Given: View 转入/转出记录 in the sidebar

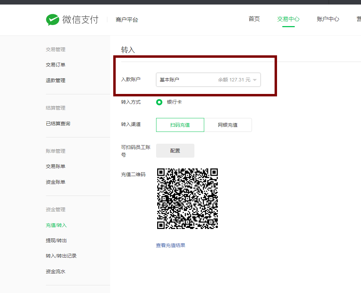Looking at the screenshot, I should coord(61,256).
